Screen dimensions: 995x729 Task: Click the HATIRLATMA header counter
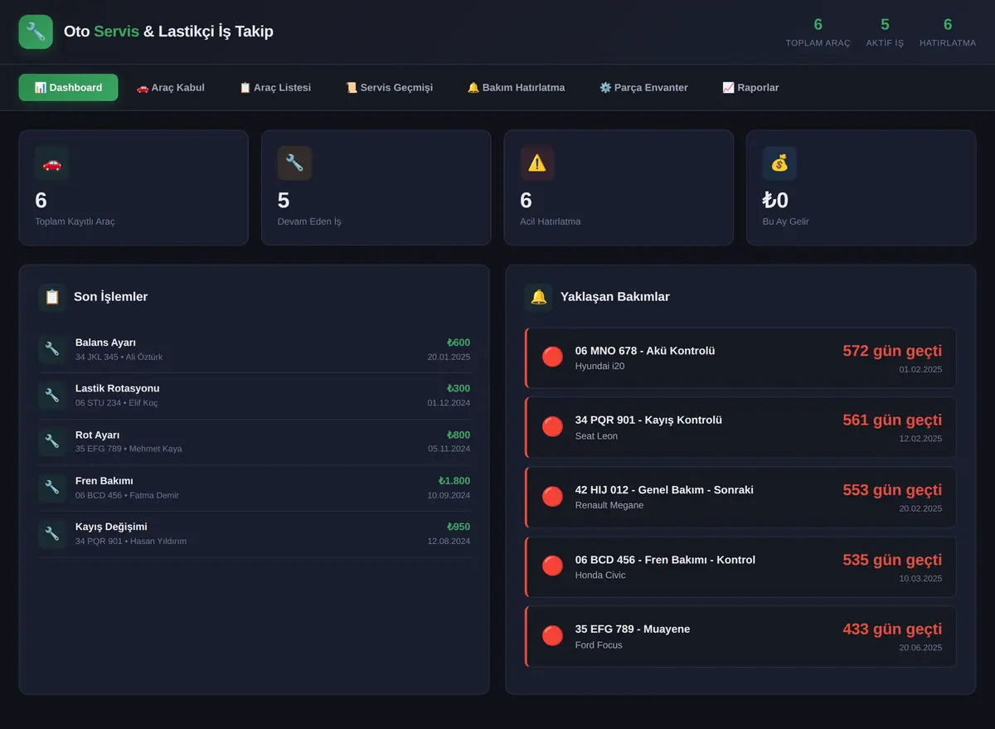[x=948, y=32]
